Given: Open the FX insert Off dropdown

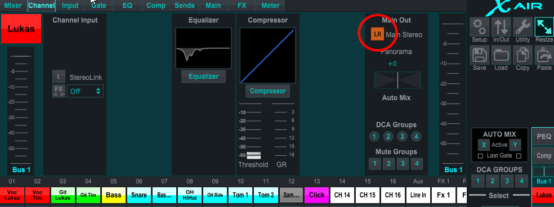Looking at the screenshot, I should click(85, 91).
